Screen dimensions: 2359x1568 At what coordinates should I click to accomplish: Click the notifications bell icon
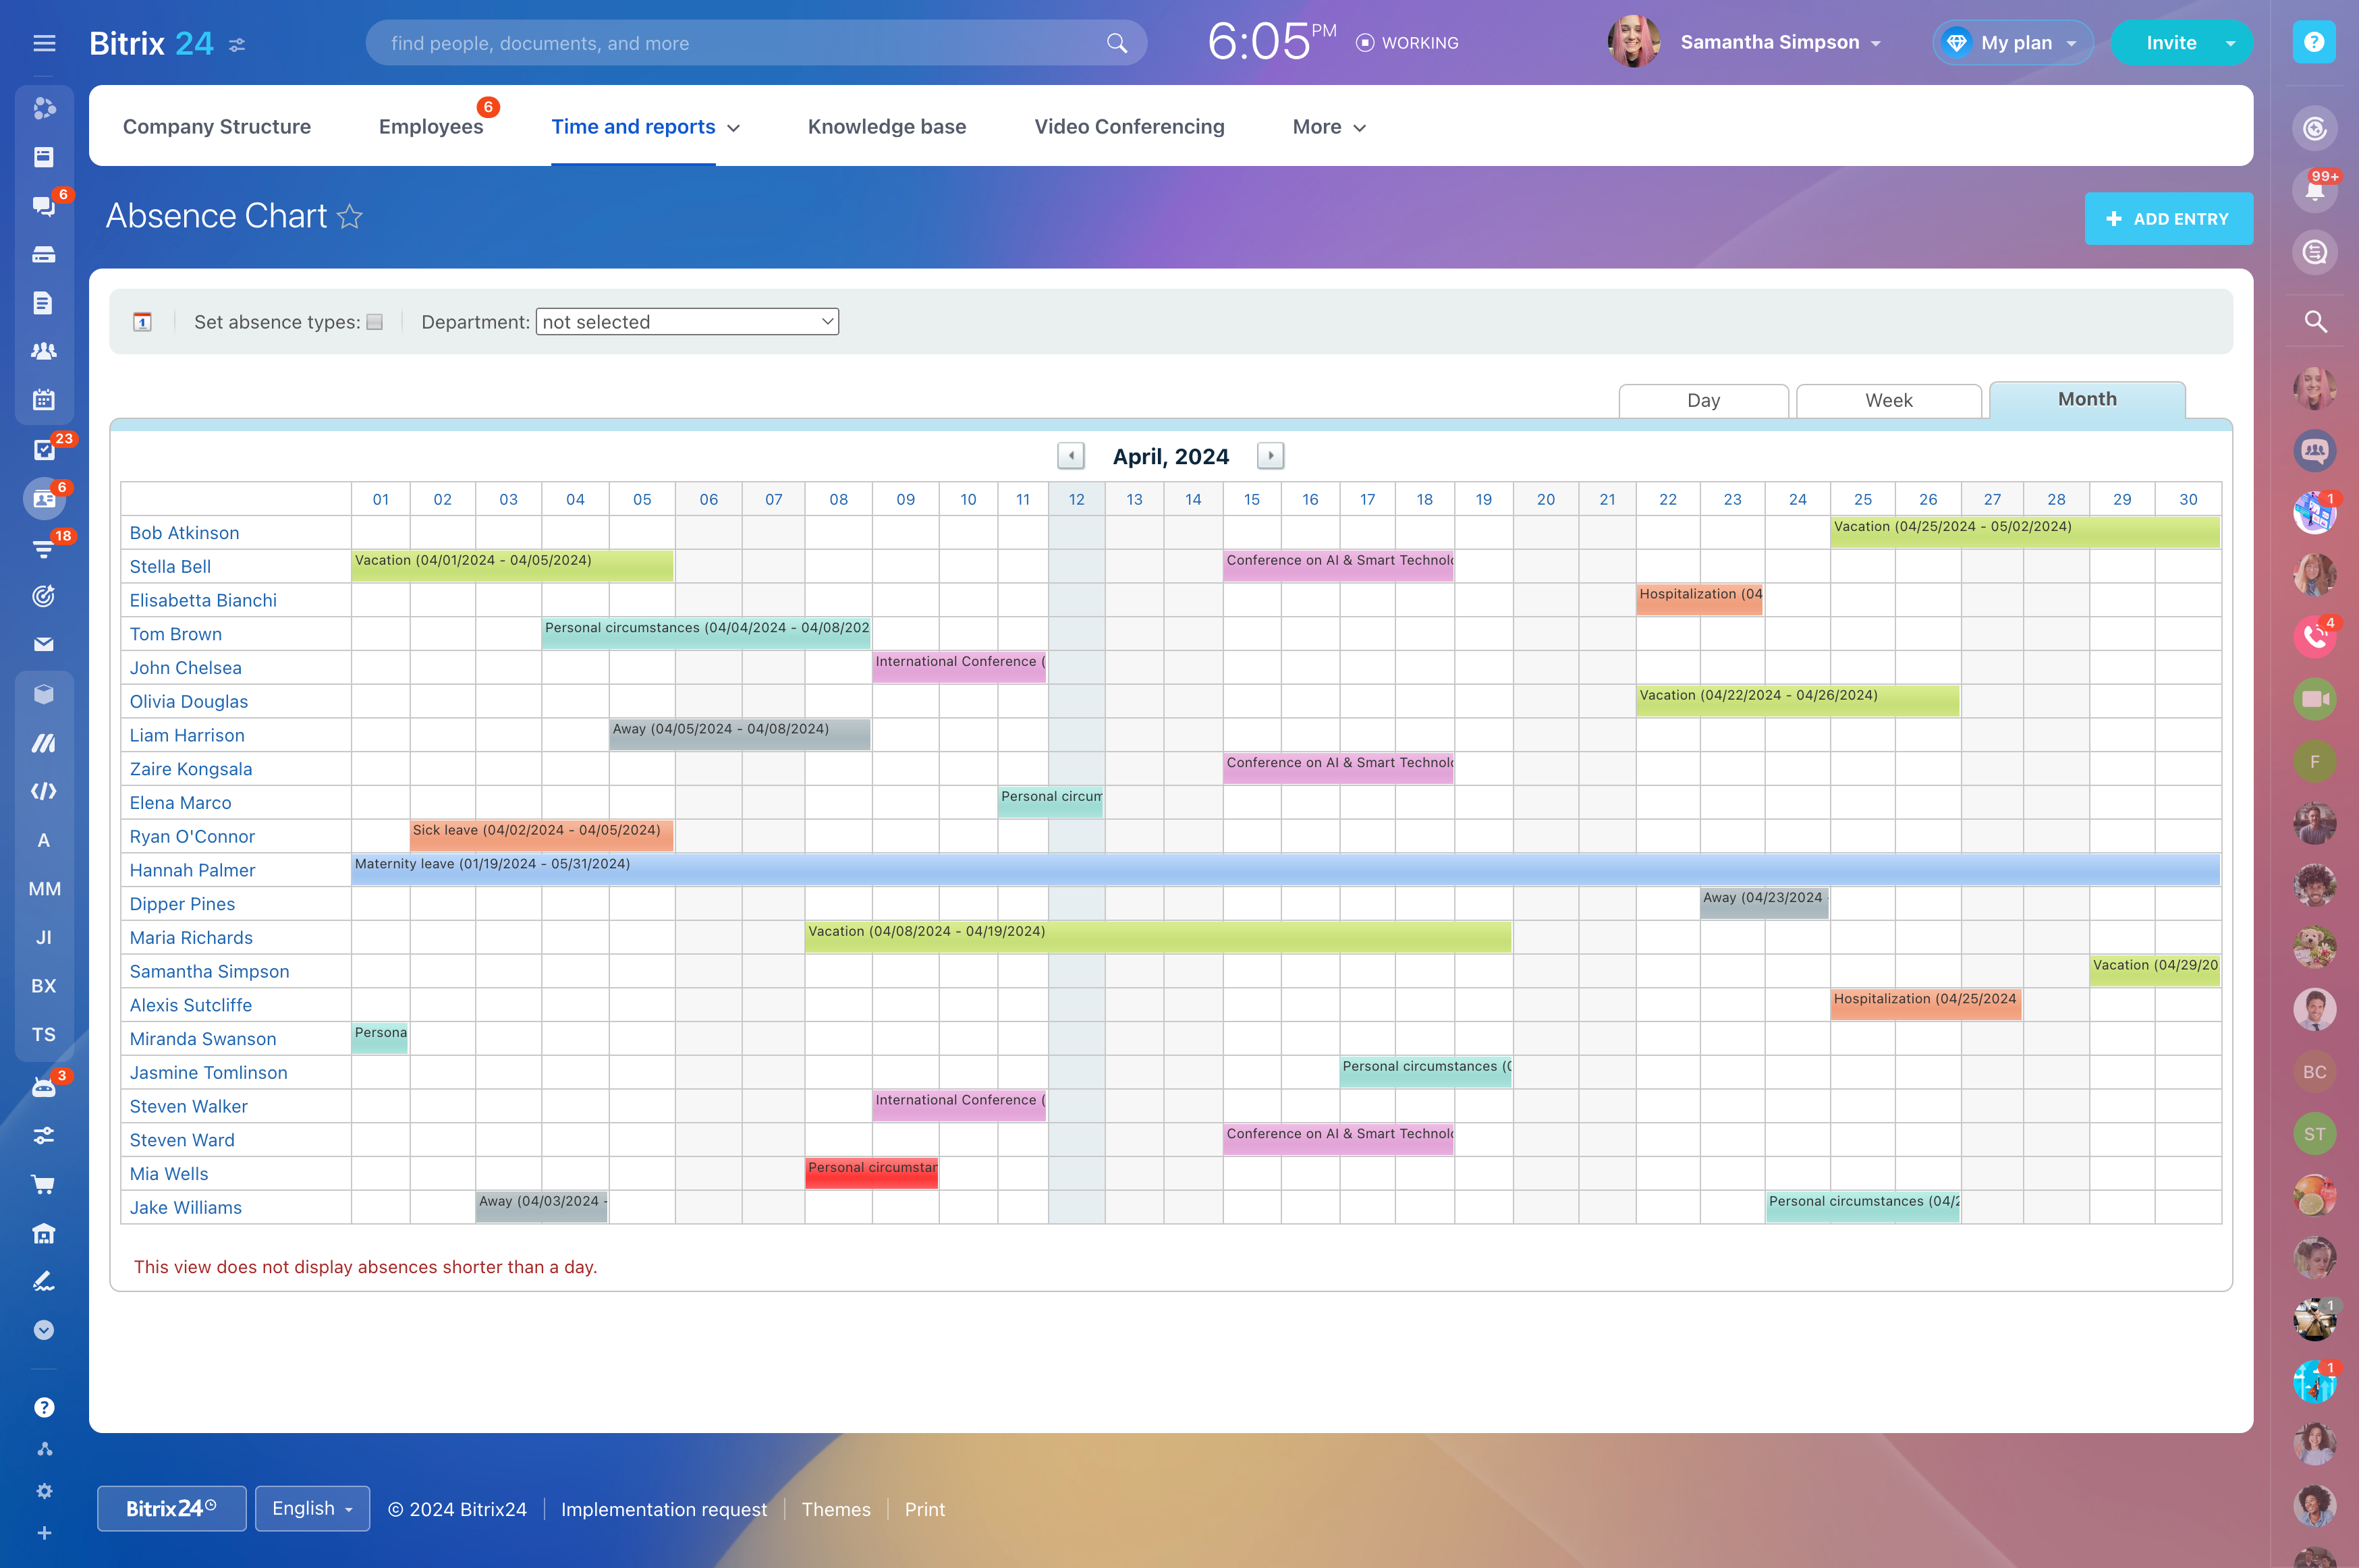pos(2313,190)
